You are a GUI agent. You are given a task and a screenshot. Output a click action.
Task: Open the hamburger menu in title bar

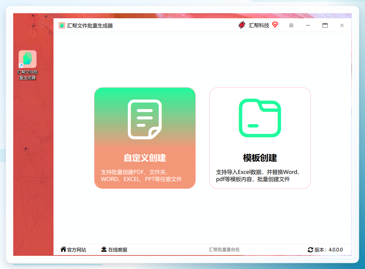click(x=291, y=25)
